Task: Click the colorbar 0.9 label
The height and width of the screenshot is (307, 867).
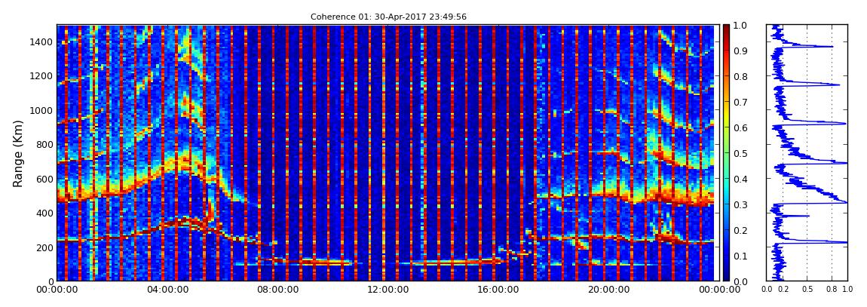Action: point(740,51)
